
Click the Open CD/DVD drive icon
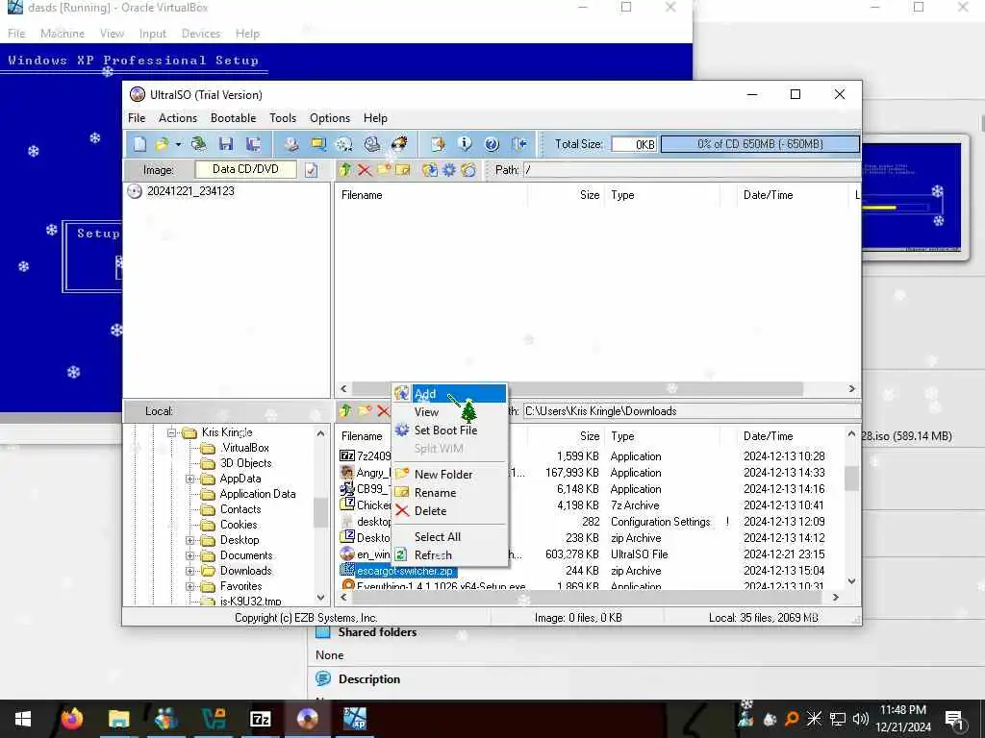coord(198,144)
